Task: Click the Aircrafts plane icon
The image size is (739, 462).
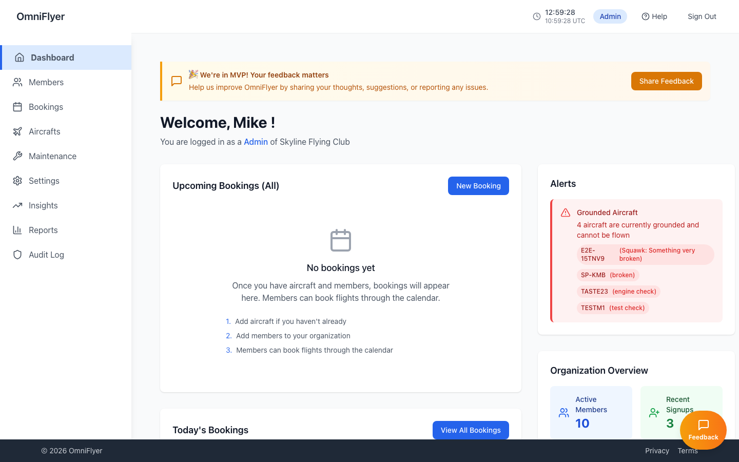Action: point(17,131)
